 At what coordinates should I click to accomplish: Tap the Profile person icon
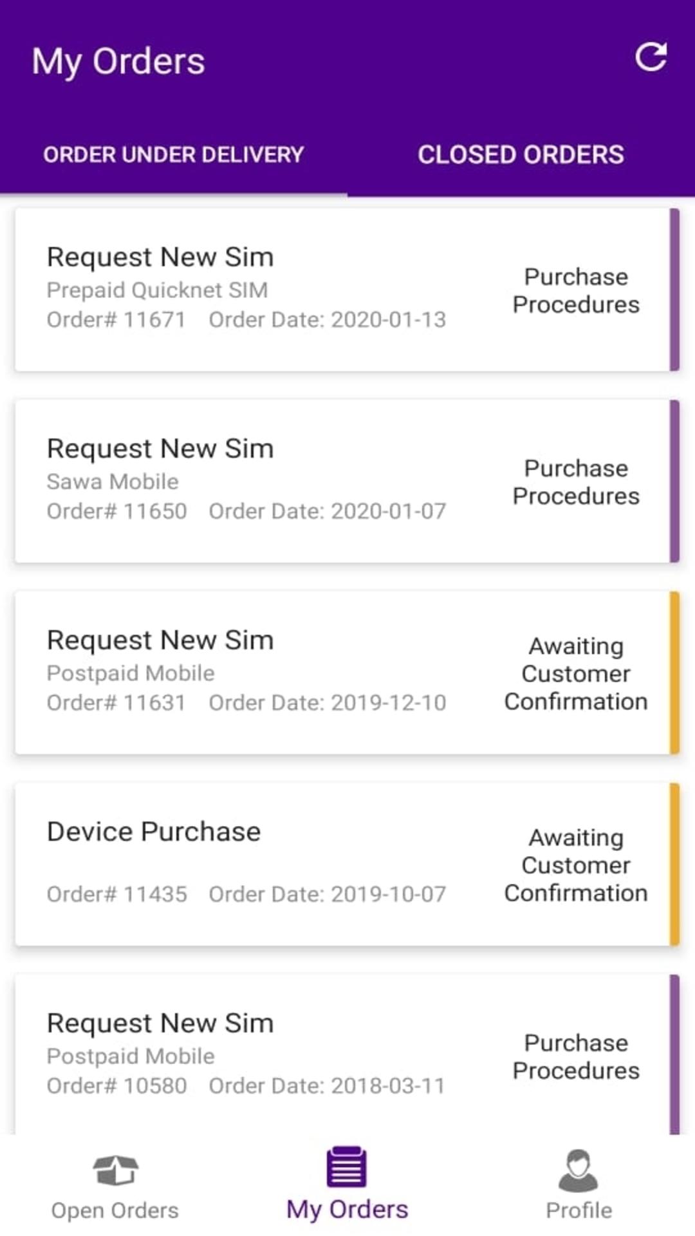pyautogui.click(x=579, y=1169)
